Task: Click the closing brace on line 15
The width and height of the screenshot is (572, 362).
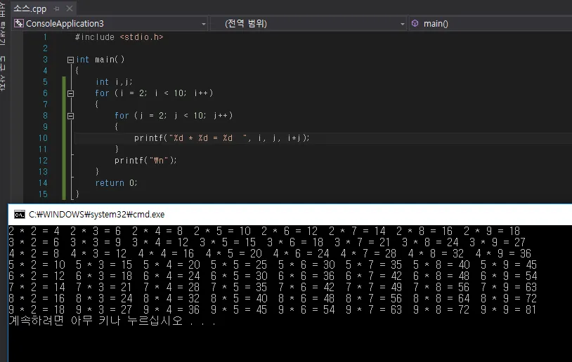Action: tap(77, 194)
